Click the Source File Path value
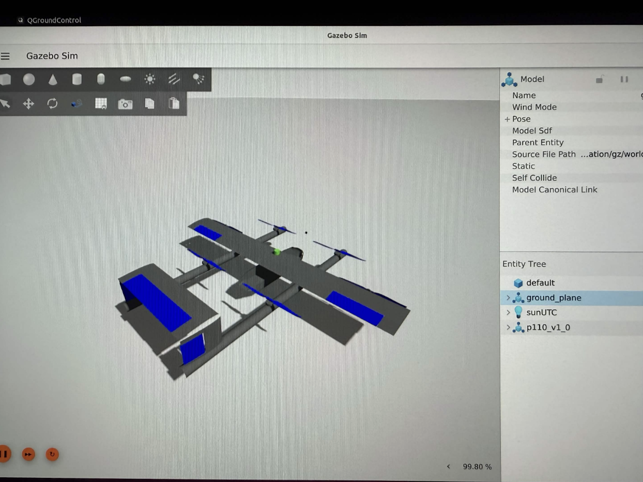 (x=611, y=154)
